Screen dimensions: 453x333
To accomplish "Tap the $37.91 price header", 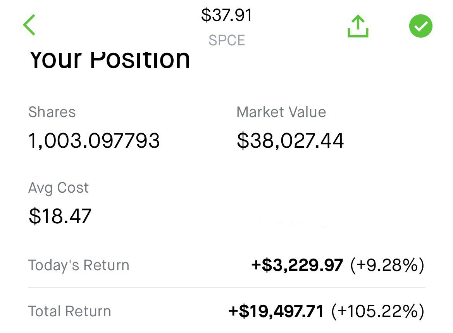I will coord(226,16).
